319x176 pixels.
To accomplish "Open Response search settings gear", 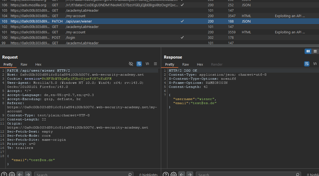I will 174,174.
